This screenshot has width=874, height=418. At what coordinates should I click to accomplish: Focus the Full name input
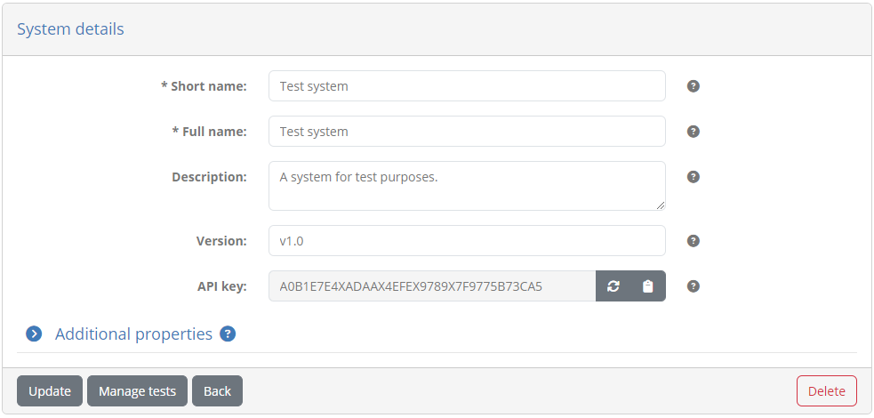point(467,132)
